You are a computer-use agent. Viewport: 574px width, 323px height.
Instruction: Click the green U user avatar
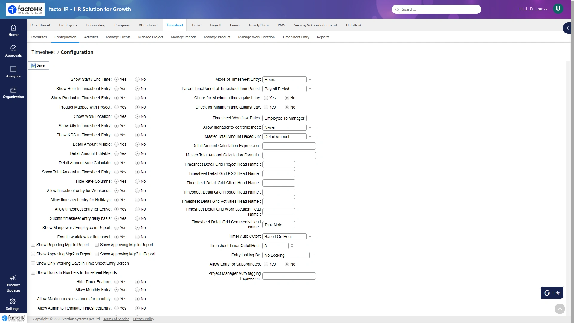pos(558,9)
